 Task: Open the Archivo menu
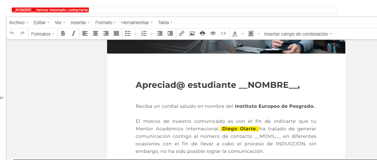[19, 23]
